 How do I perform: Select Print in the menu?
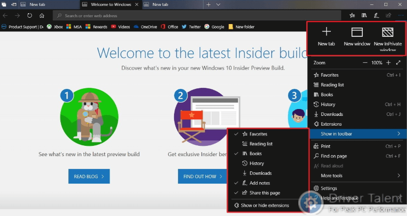(x=357, y=146)
